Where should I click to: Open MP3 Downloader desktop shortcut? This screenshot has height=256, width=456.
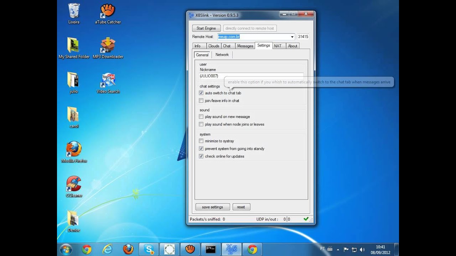108,48
